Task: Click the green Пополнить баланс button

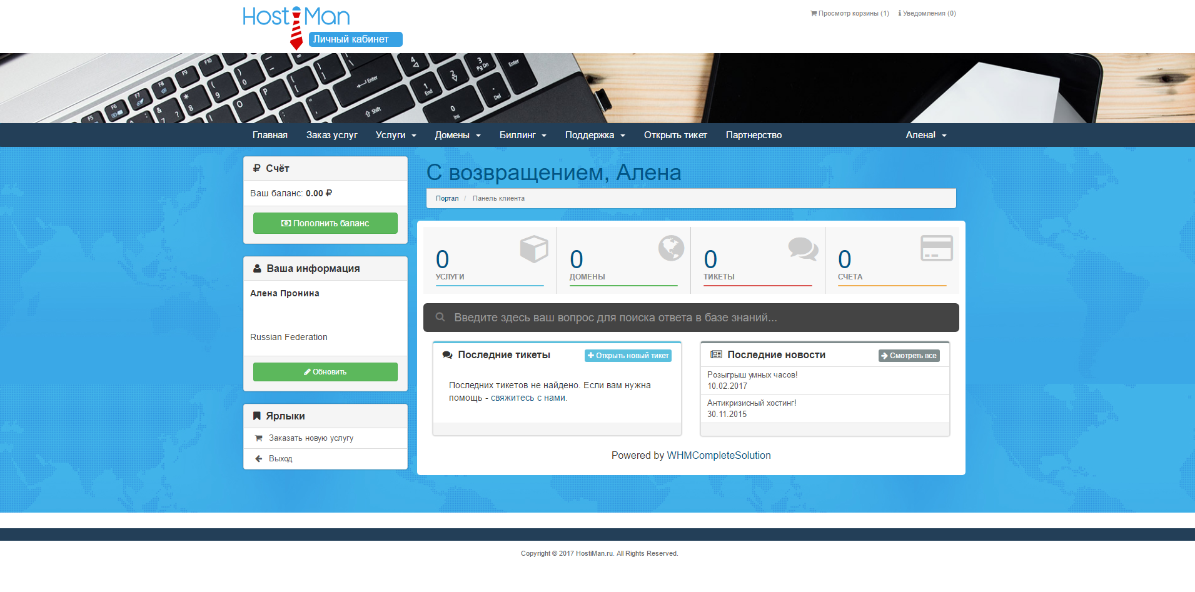Action: [325, 223]
